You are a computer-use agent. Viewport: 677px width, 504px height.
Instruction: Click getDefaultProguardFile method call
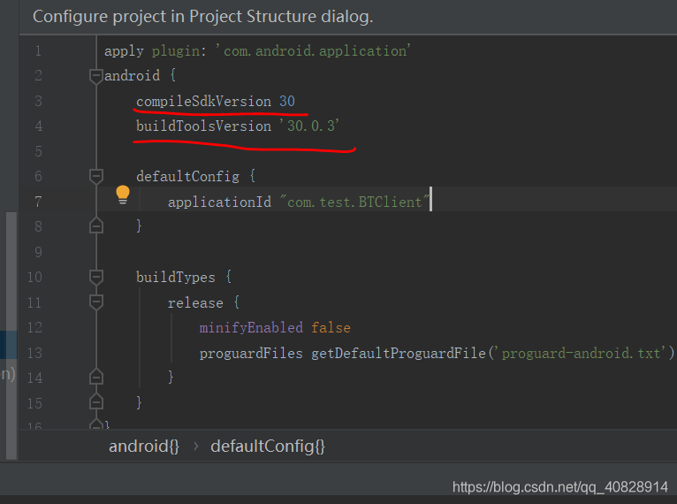[x=399, y=354]
